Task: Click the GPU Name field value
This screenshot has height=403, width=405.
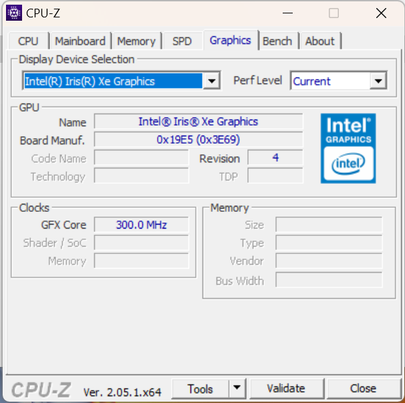Action: (x=198, y=122)
